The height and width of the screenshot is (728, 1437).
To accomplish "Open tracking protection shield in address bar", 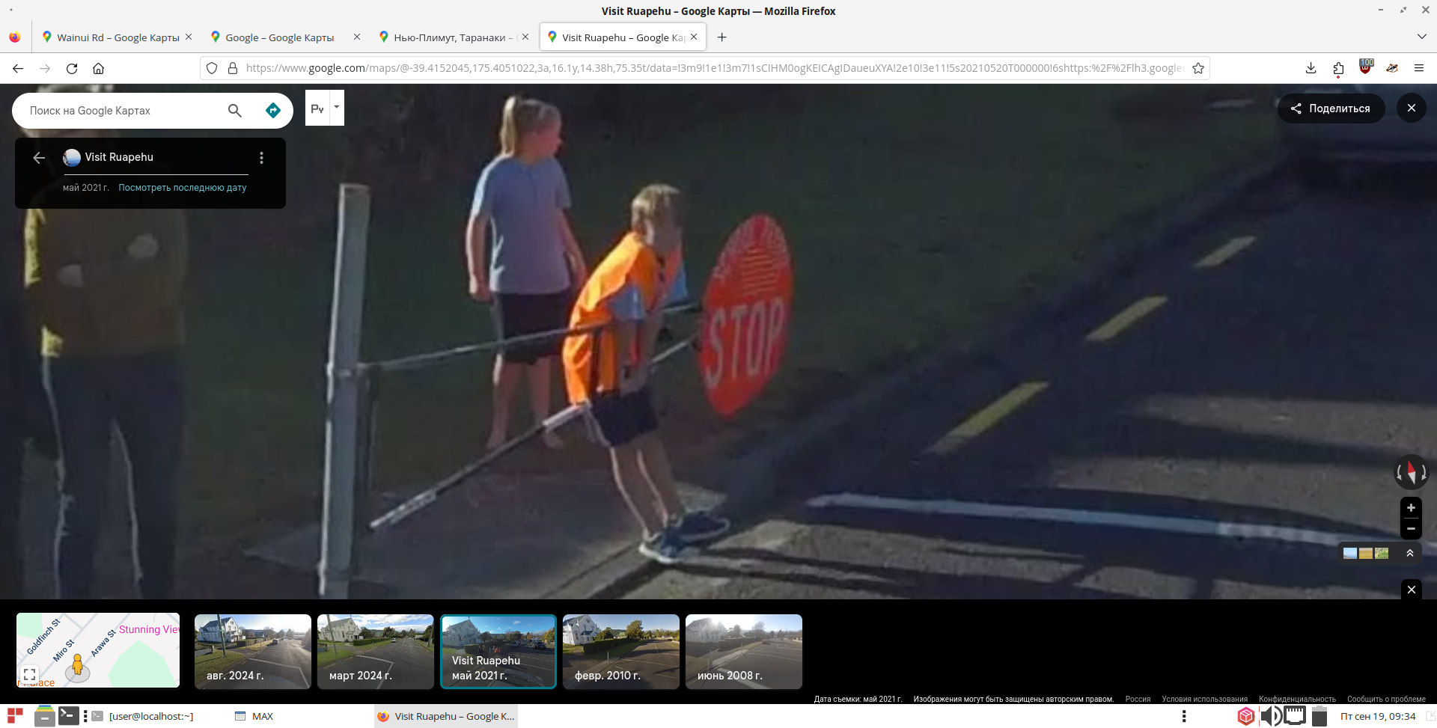I will (212, 68).
